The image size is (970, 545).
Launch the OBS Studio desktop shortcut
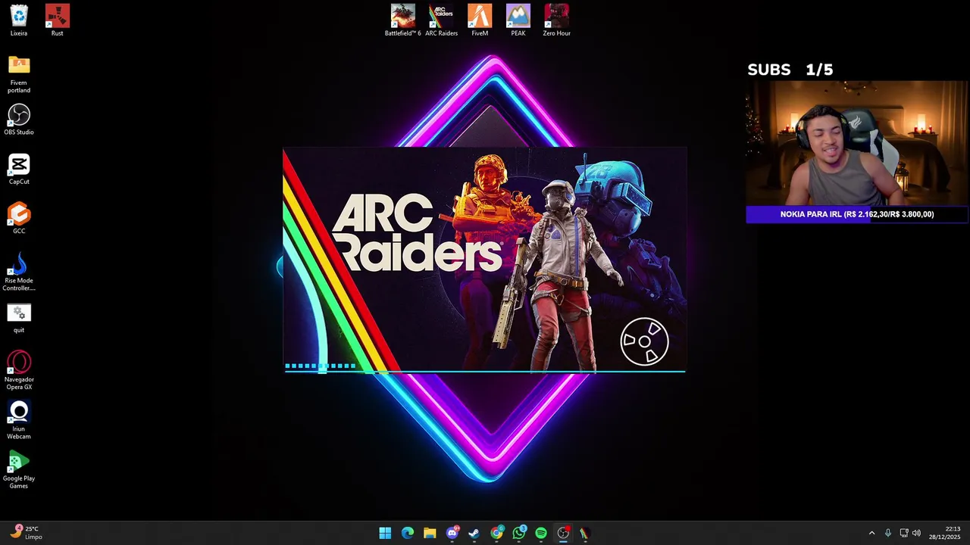click(x=19, y=120)
